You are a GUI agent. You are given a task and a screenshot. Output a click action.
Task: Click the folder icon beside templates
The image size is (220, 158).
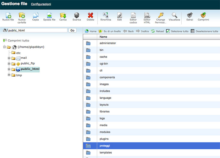88,153
